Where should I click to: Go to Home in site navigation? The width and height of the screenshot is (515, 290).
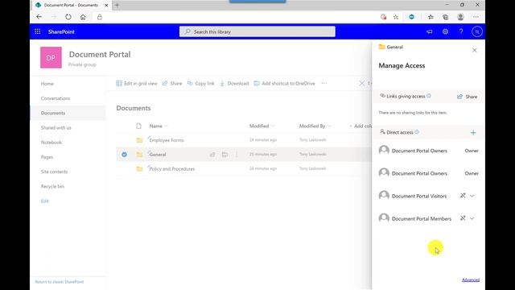(47, 84)
